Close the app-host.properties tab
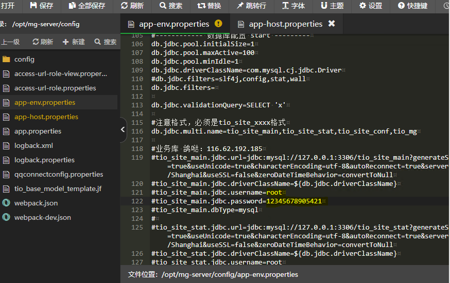The image size is (450, 283). coord(332,24)
